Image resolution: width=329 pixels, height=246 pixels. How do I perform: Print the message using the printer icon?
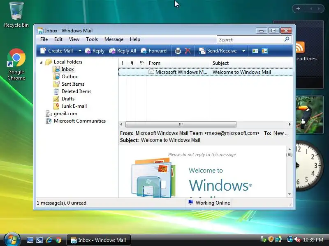coord(178,51)
